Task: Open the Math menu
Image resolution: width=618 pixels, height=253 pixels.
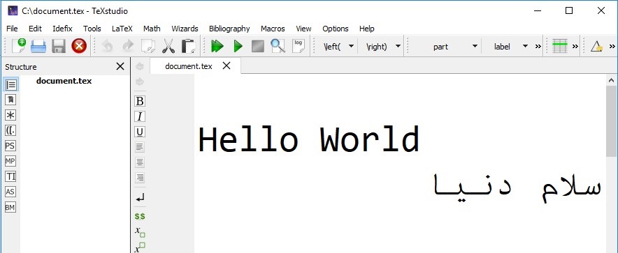Action: point(152,29)
